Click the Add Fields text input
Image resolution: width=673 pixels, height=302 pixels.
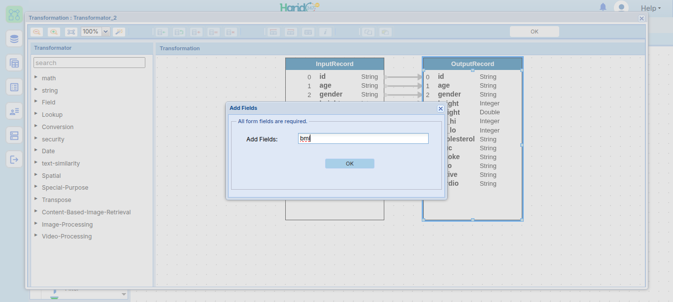pyautogui.click(x=363, y=138)
